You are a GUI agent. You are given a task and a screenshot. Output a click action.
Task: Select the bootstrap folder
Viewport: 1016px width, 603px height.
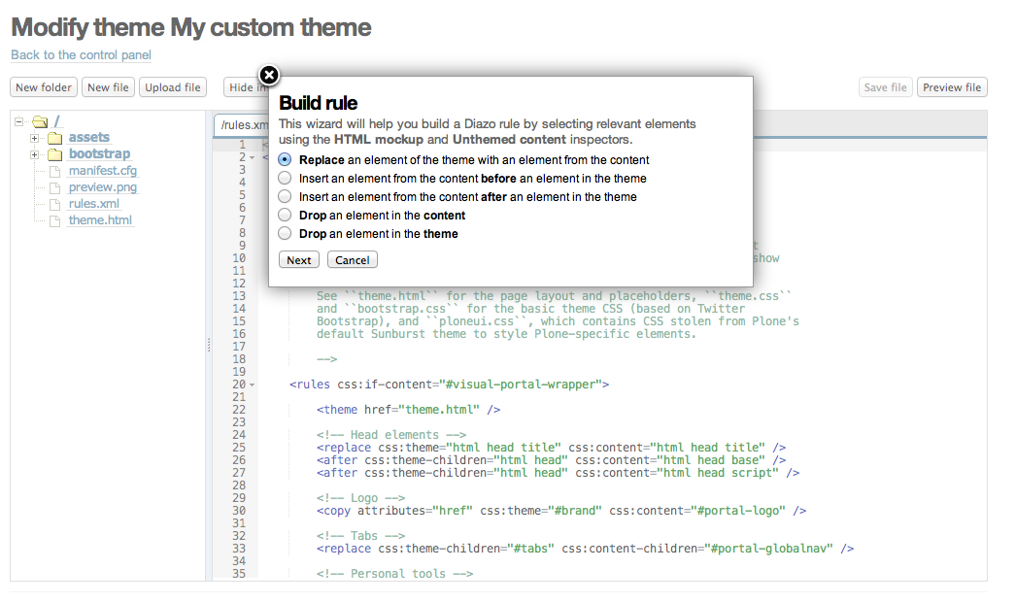point(100,154)
